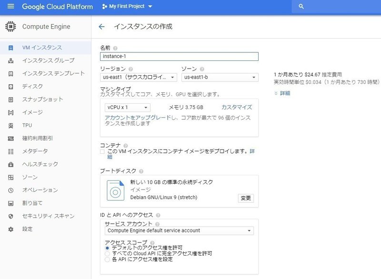Open 設定 in sidebar
Viewport: 381px width, 279px height.
[x=46, y=229]
